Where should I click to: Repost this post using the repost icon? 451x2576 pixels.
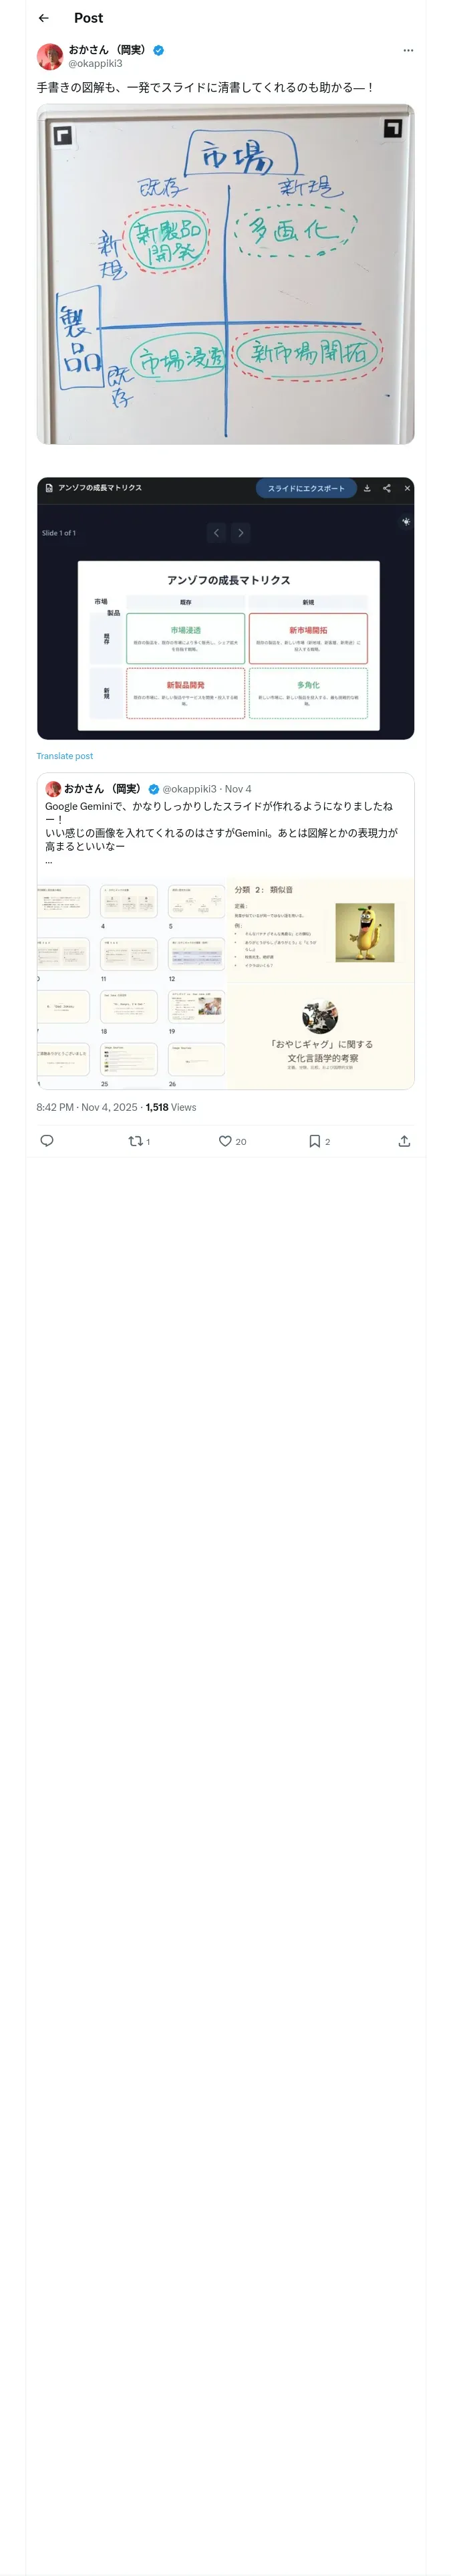(136, 1140)
